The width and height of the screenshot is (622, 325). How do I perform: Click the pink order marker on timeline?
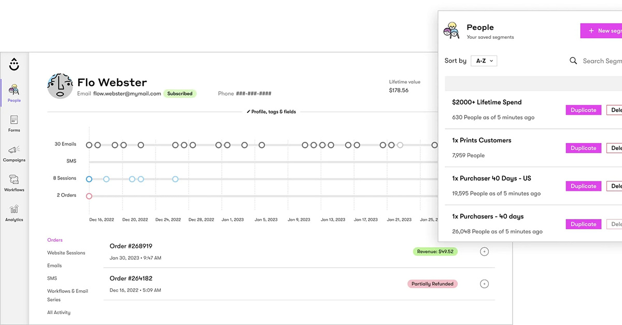[x=89, y=196]
